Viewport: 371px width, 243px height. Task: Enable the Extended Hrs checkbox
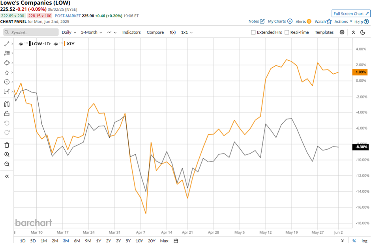(253, 32)
